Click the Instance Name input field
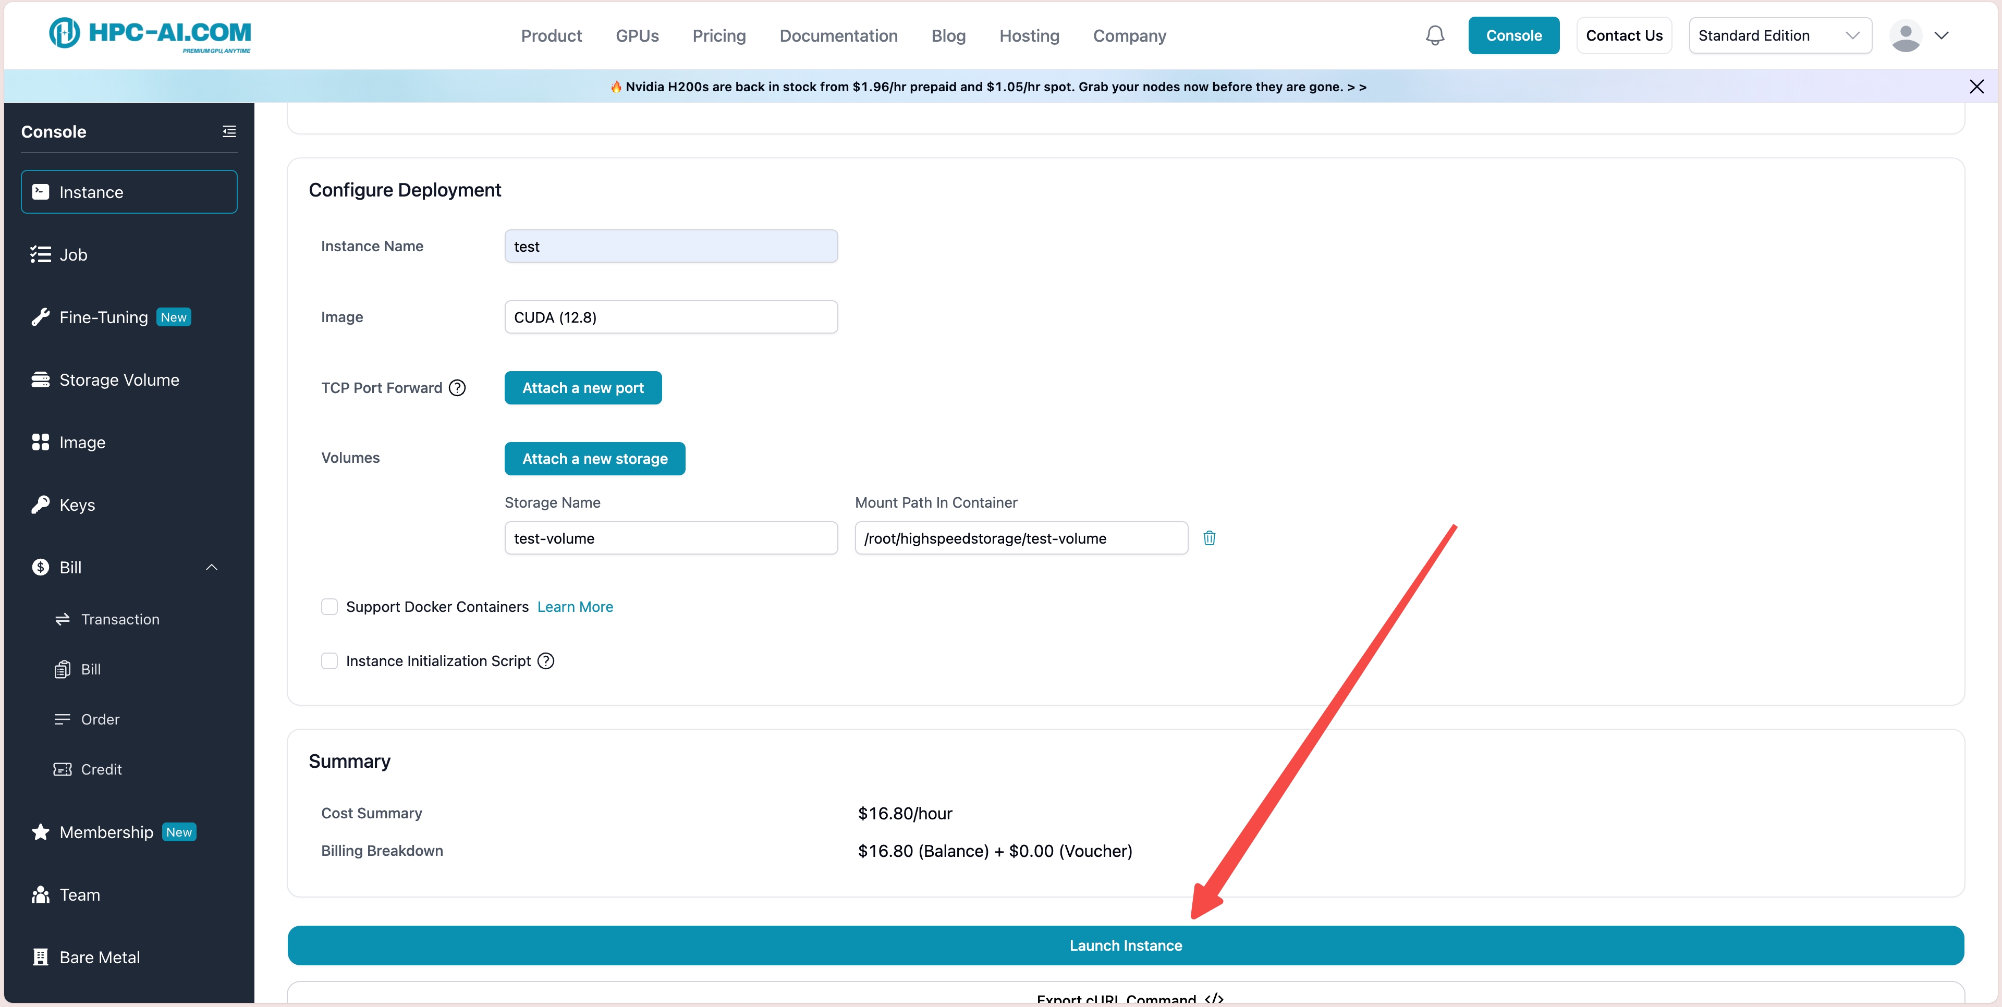Viewport: 2002px width, 1007px height. pyautogui.click(x=670, y=247)
